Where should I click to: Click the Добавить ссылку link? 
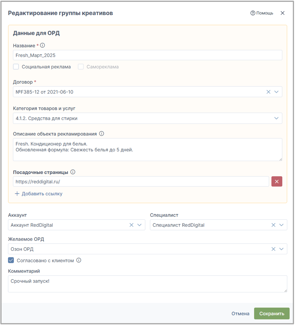38,194
